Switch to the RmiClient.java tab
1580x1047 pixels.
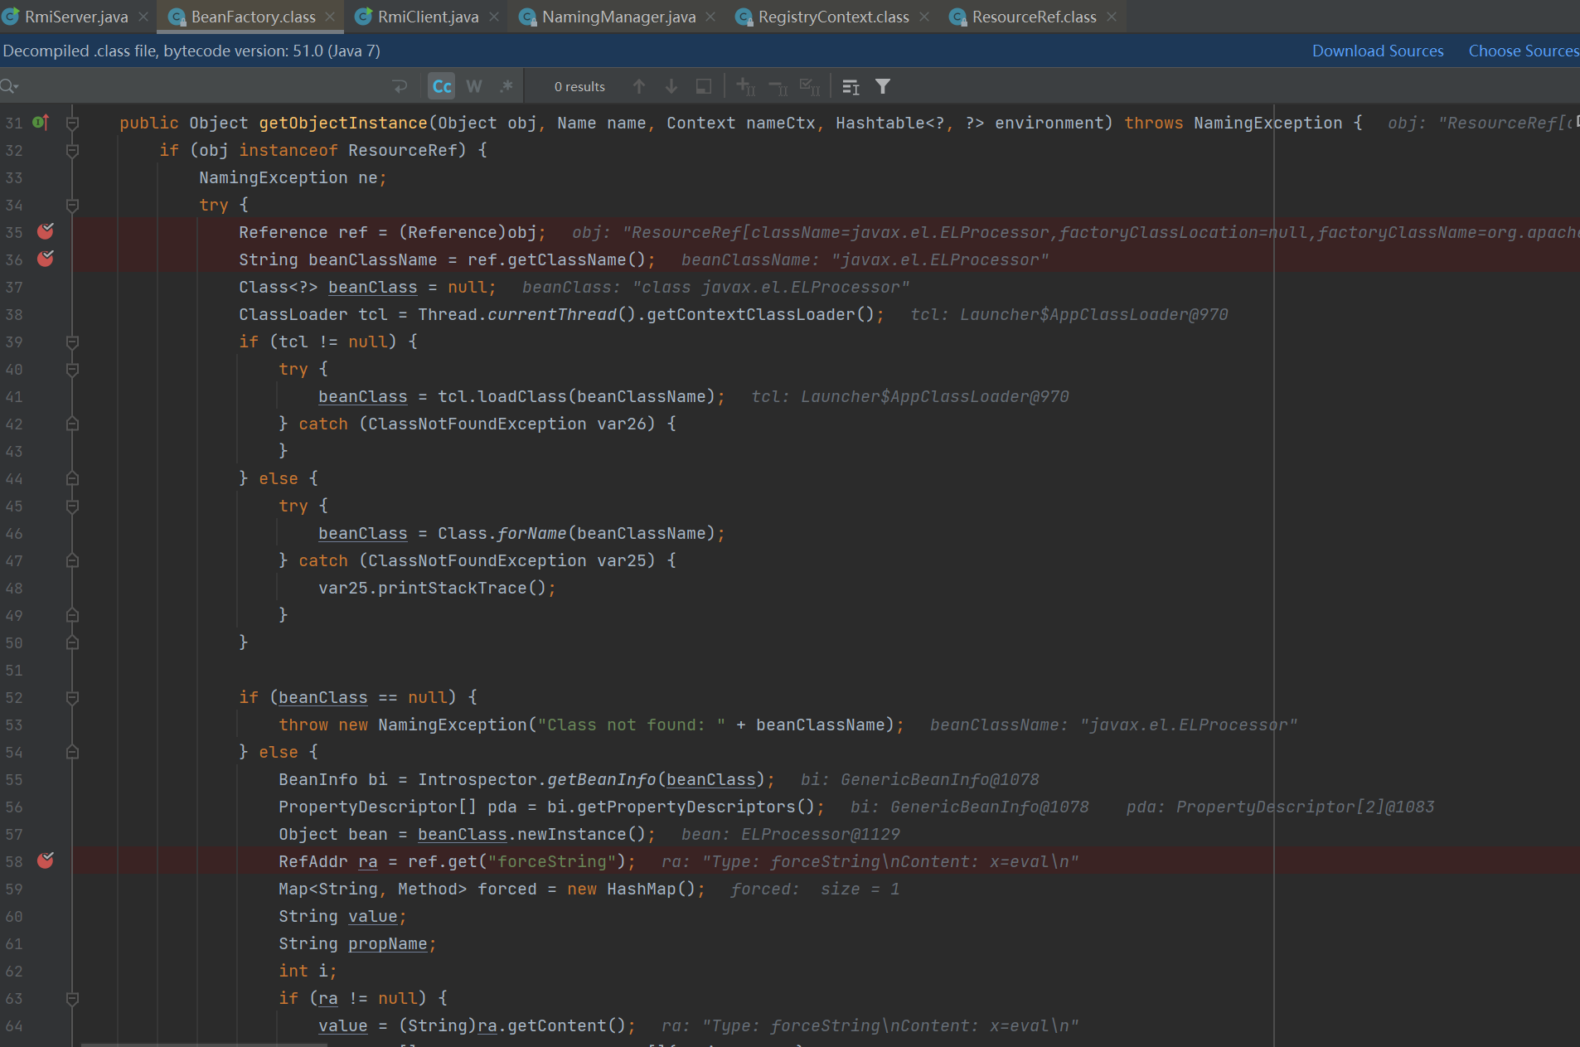pyautogui.click(x=428, y=17)
